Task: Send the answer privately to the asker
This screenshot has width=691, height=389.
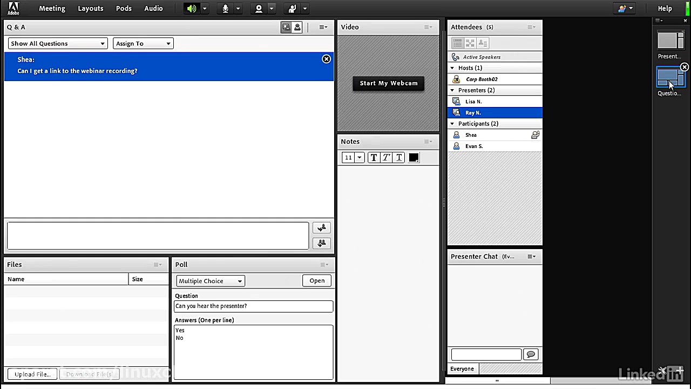Action: point(322,228)
